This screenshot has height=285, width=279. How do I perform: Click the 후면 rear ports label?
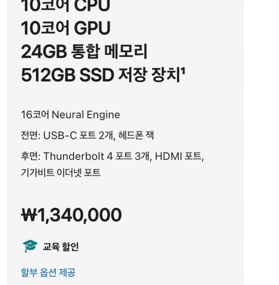(31, 156)
